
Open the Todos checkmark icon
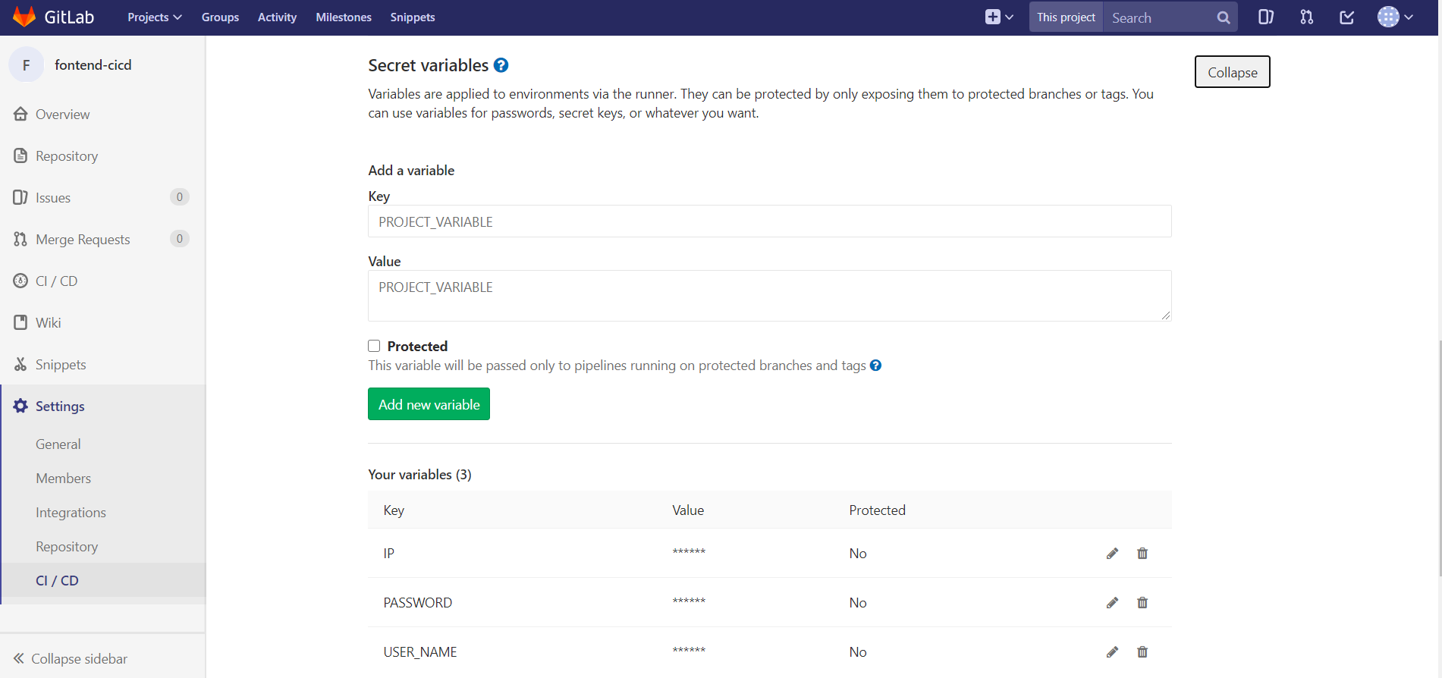pyautogui.click(x=1346, y=17)
